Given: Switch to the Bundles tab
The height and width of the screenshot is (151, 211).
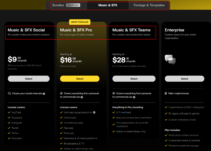Looking at the screenshot, I should [x=58, y=5].
